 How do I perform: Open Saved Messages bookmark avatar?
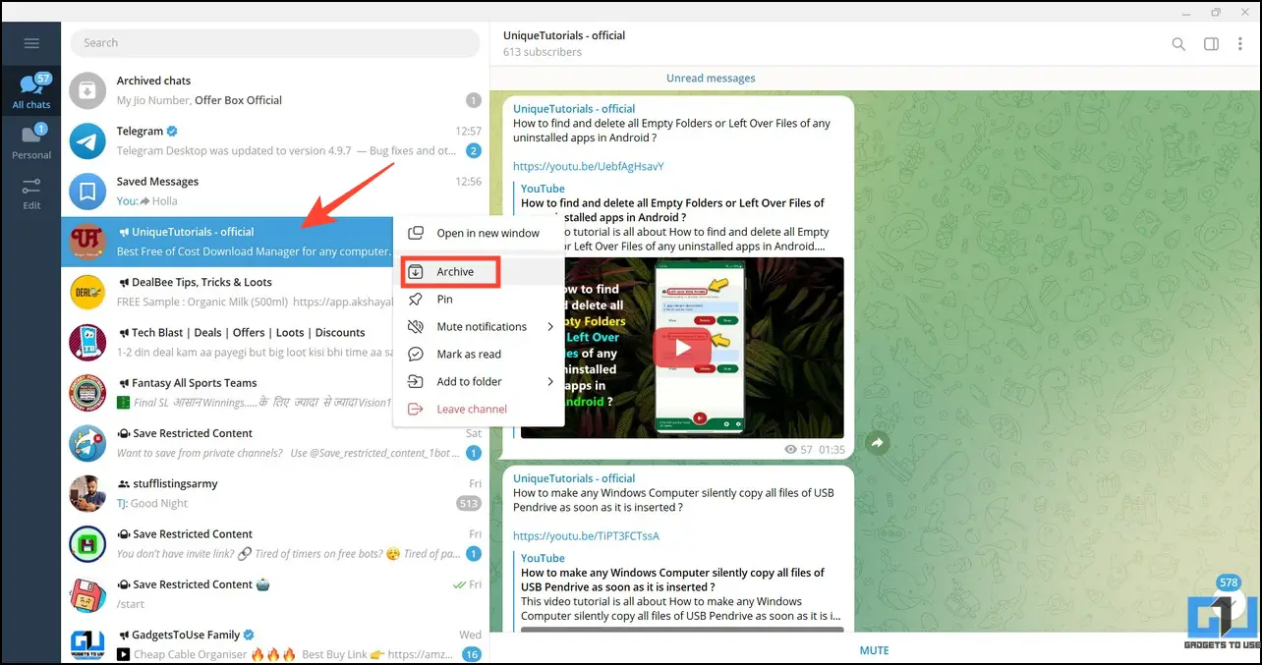tap(87, 192)
